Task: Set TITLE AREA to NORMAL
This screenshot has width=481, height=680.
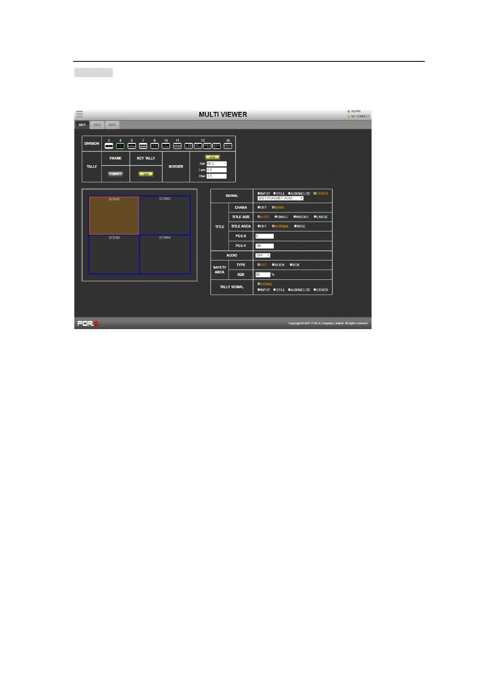Action: (281, 227)
